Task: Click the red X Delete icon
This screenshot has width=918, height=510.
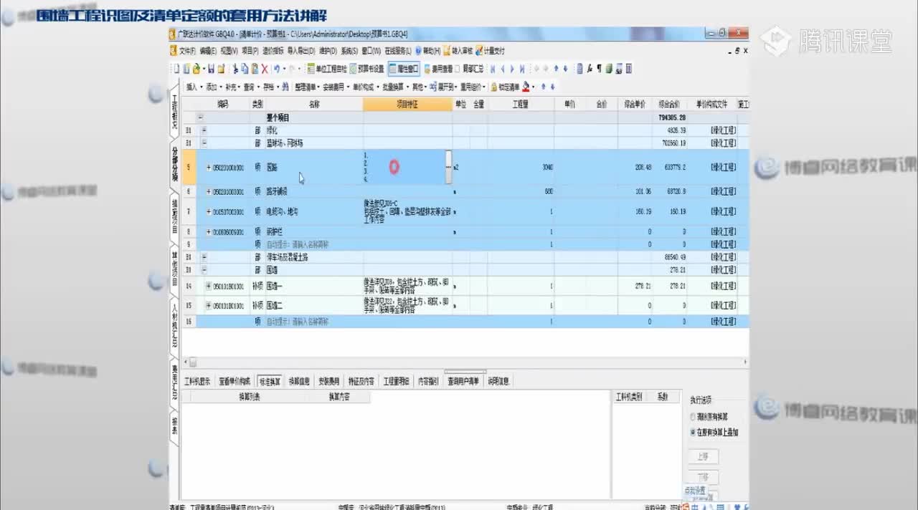Action: pos(265,69)
